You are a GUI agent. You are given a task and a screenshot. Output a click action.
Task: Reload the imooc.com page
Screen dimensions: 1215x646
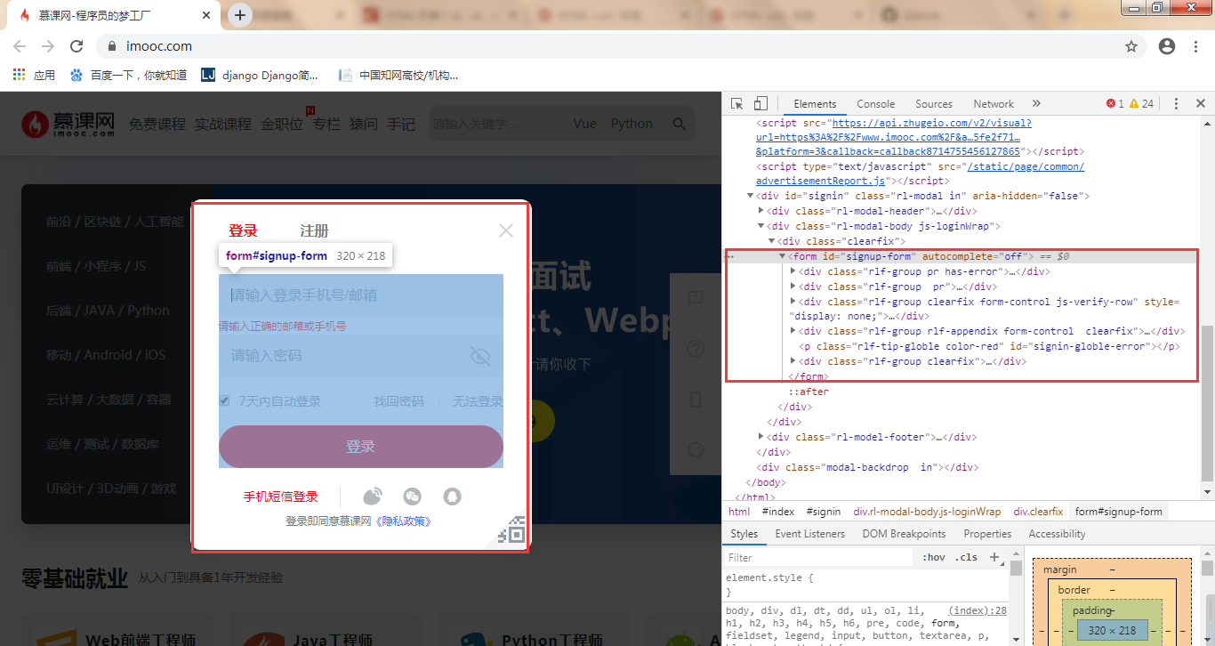(x=76, y=46)
